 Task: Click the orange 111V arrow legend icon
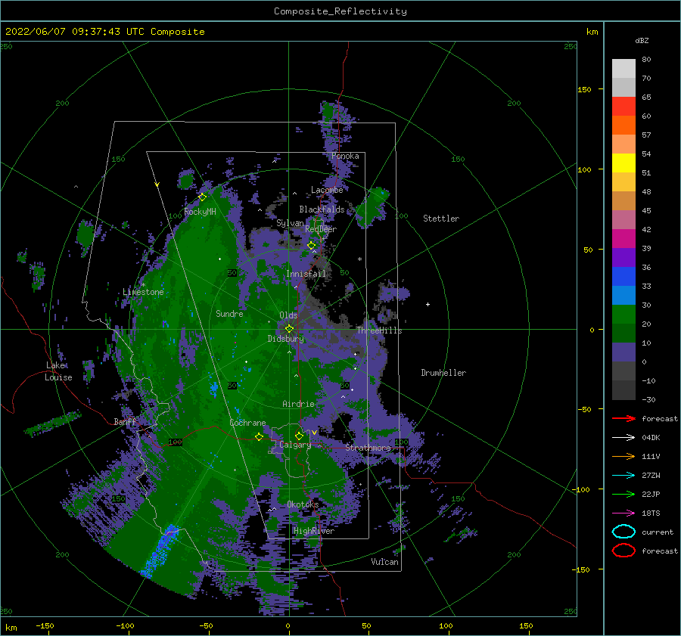click(x=623, y=456)
